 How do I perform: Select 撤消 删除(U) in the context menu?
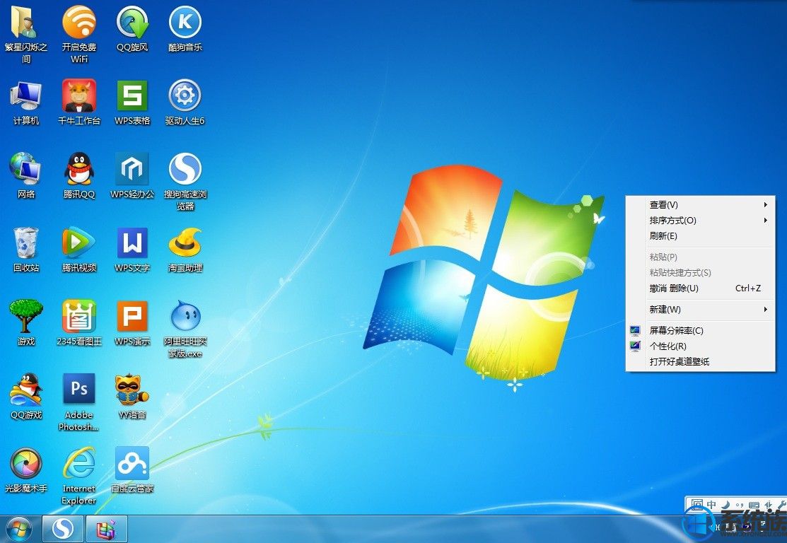coord(700,288)
